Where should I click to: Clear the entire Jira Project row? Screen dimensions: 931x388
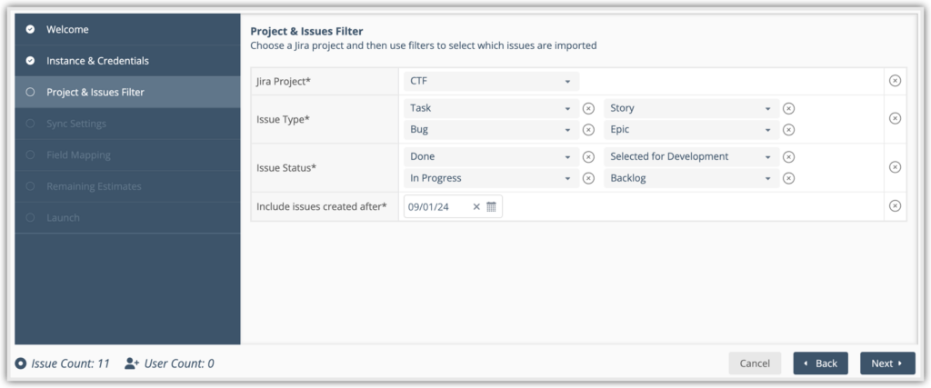(x=895, y=81)
